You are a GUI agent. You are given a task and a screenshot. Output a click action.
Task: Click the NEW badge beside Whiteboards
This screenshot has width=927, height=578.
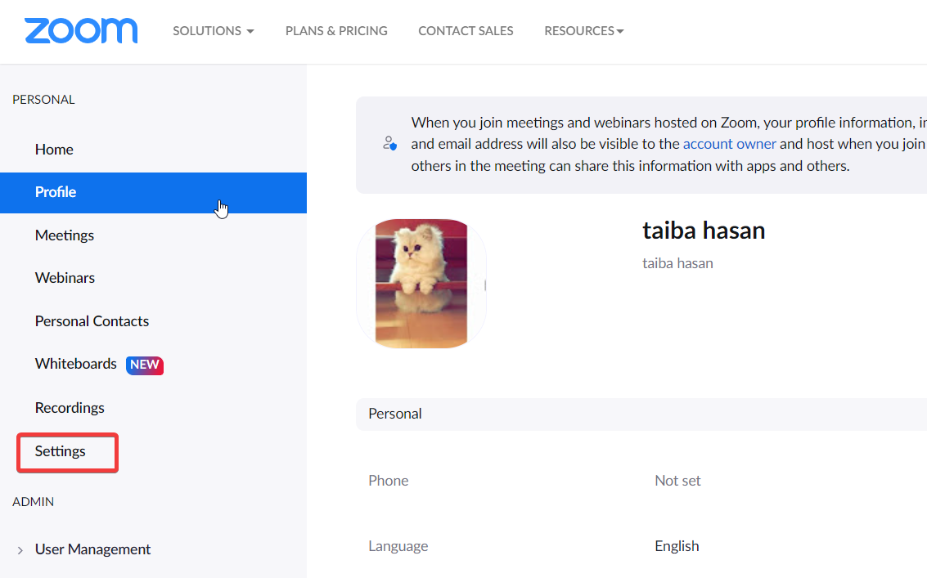(x=145, y=365)
